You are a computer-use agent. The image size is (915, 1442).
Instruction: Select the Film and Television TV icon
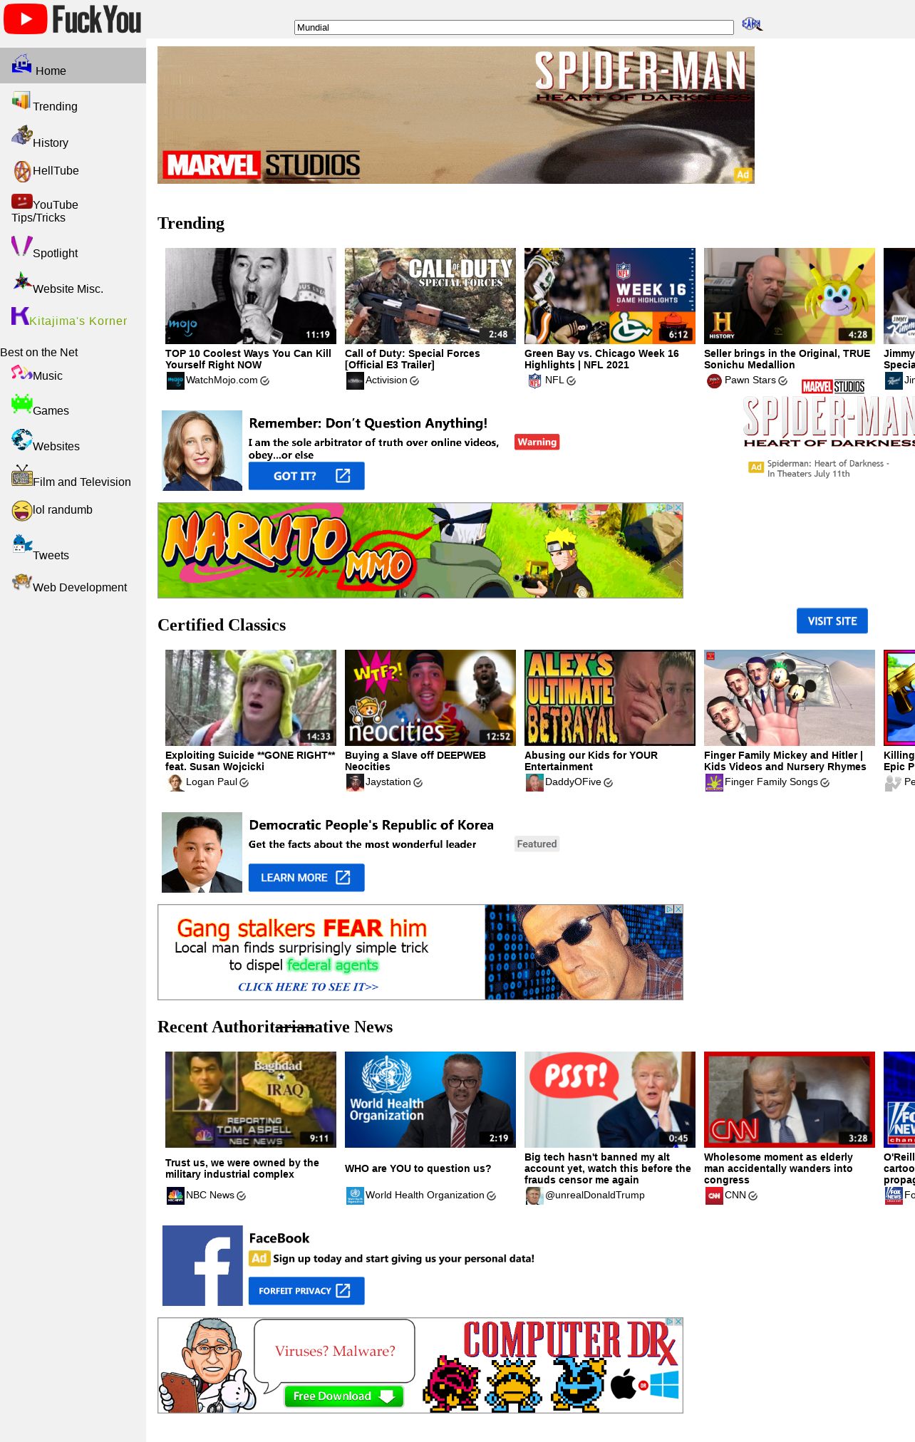22,475
